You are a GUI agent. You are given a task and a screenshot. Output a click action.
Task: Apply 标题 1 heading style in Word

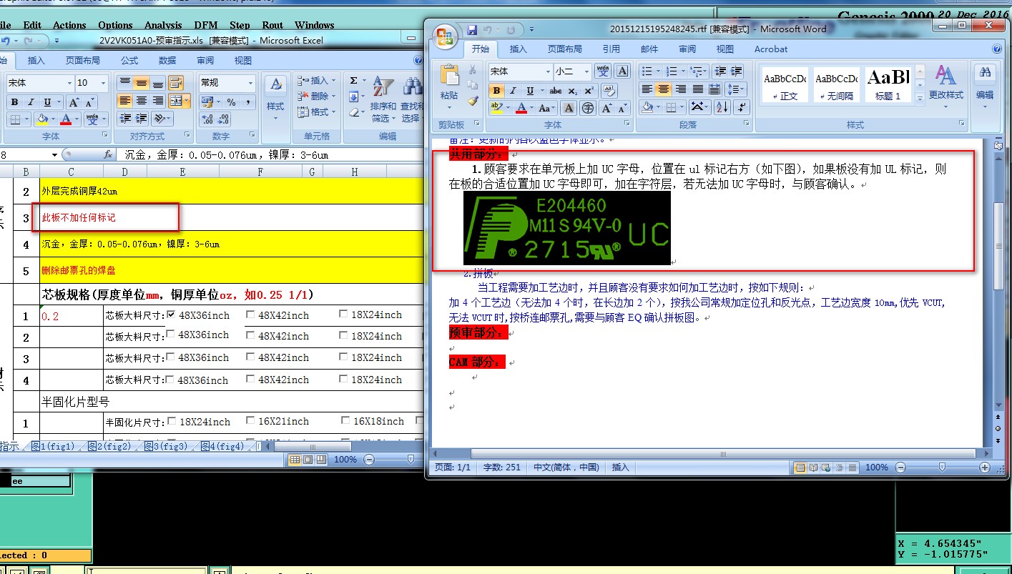888,84
